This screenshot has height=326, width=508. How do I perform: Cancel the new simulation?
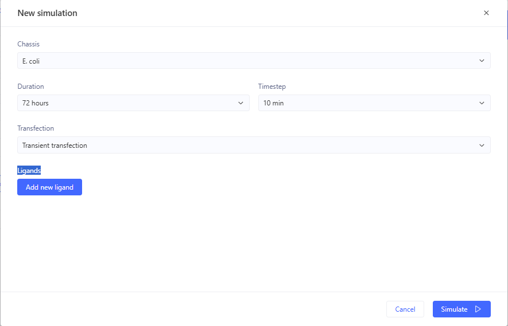click(405, 309)
